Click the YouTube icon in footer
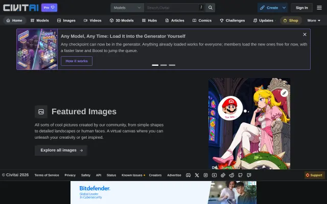327x204 pixels. point(214,175)
